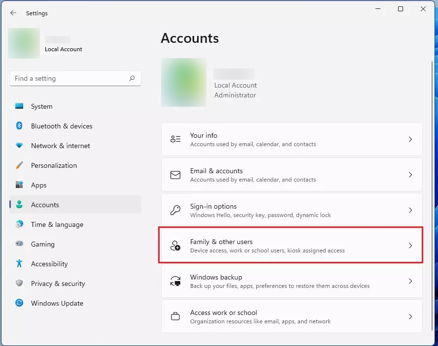Open Gaming settings
The height and width of the screenshot is (346, 438).
(x=75, y=244)
